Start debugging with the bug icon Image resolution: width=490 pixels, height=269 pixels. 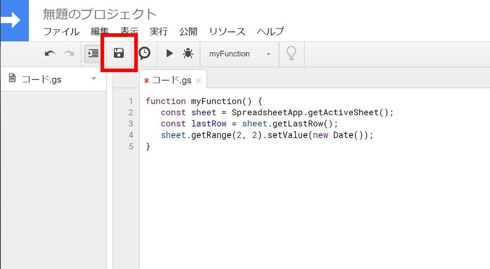[188, 53]
